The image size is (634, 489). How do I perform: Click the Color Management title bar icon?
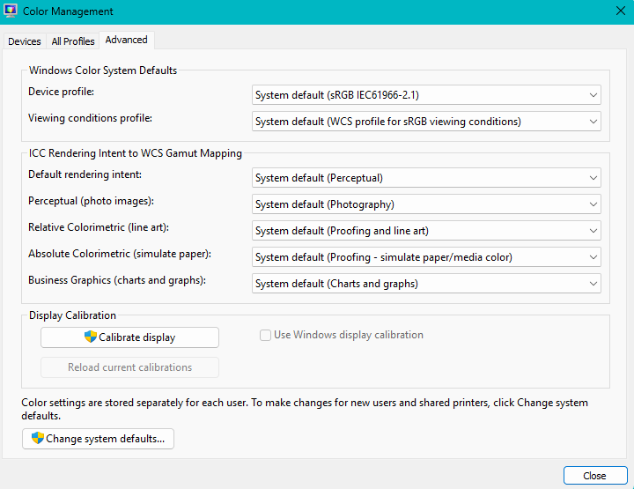pos(11,11)
